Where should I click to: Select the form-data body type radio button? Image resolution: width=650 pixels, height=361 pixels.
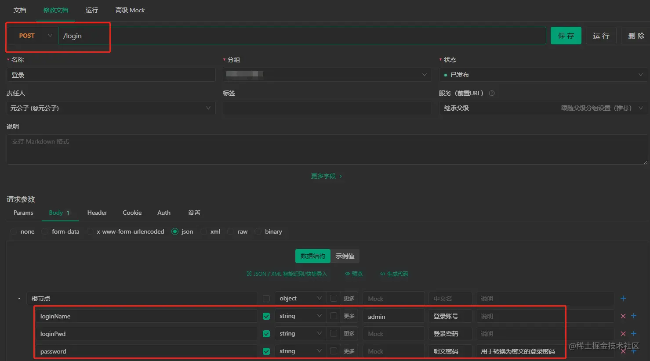(45, 231)
